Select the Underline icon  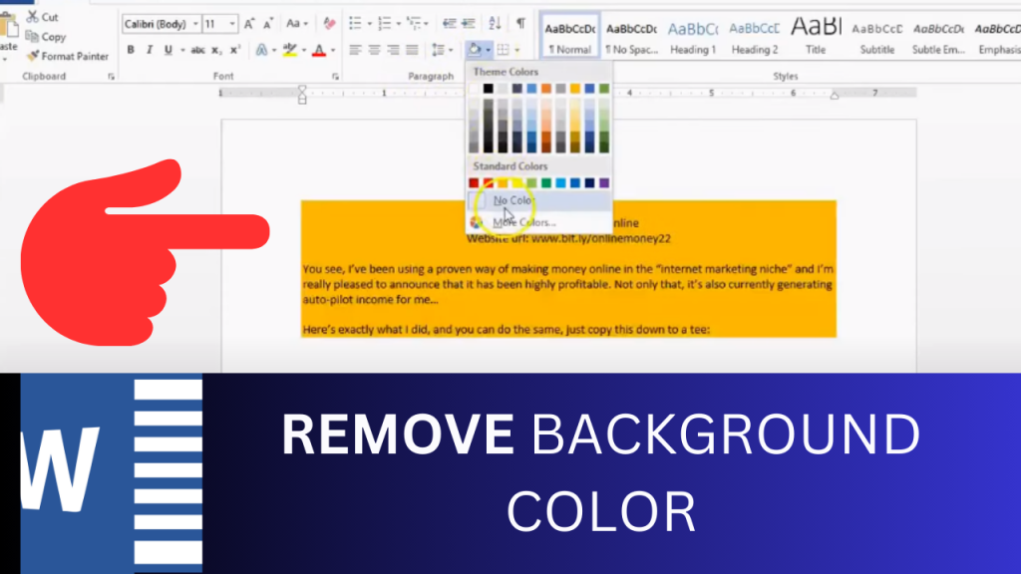point(168,49)
